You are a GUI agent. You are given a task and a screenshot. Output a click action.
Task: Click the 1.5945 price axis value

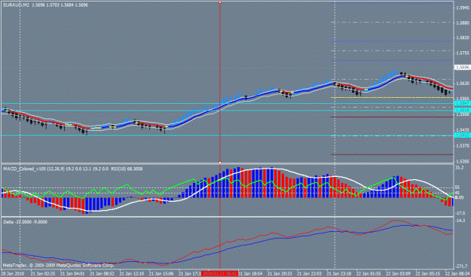pyautogui.click(x=463, y=8)
